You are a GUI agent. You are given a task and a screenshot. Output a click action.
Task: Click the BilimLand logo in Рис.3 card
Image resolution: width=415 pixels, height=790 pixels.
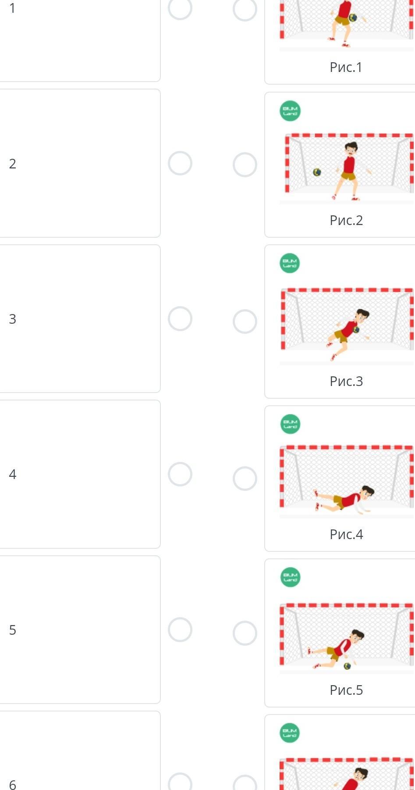pos(290,263)
